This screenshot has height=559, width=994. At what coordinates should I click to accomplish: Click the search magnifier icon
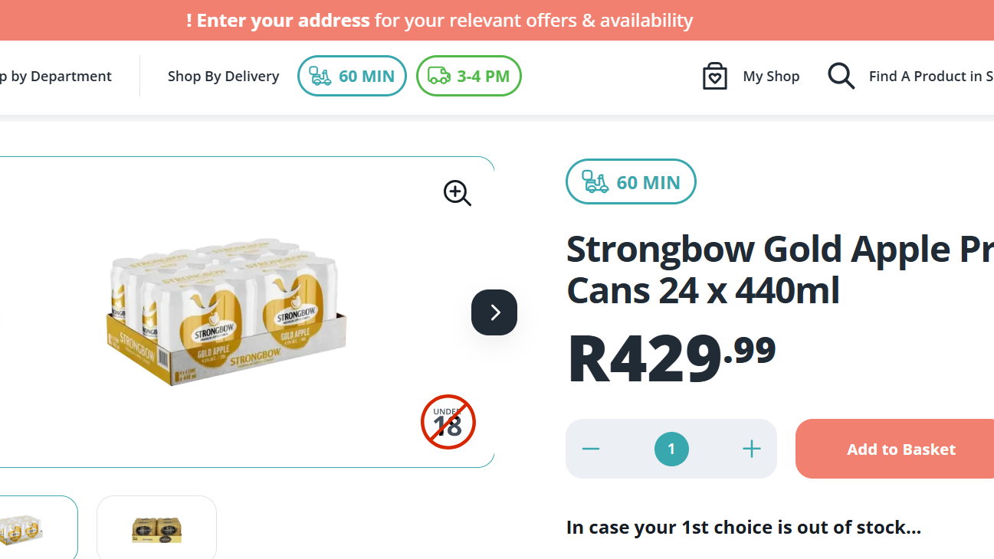pos(840,76)
